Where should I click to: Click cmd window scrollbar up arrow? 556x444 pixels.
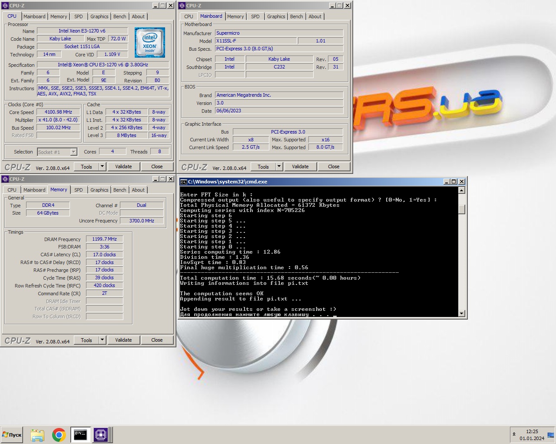click(461, 190)
